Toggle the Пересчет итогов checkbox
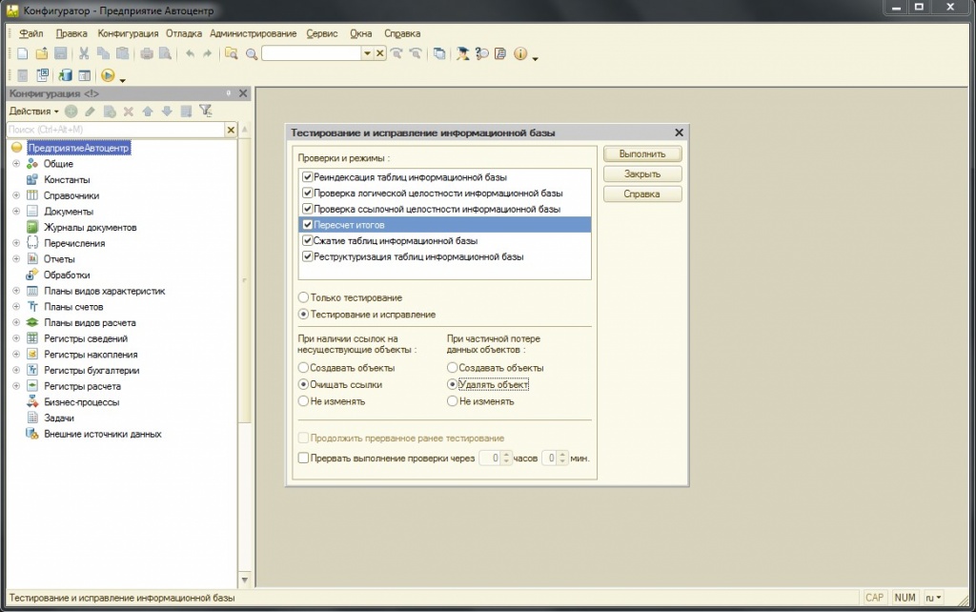976x612 pixels. [x=308, y=225]
